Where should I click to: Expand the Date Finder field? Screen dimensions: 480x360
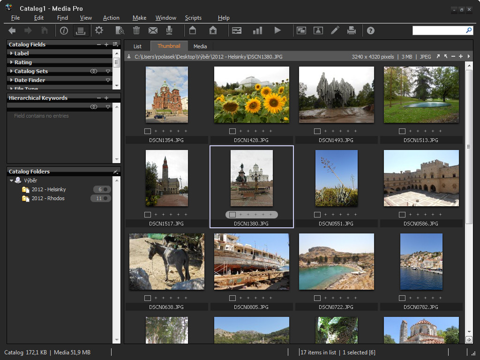tap(11, 80)
